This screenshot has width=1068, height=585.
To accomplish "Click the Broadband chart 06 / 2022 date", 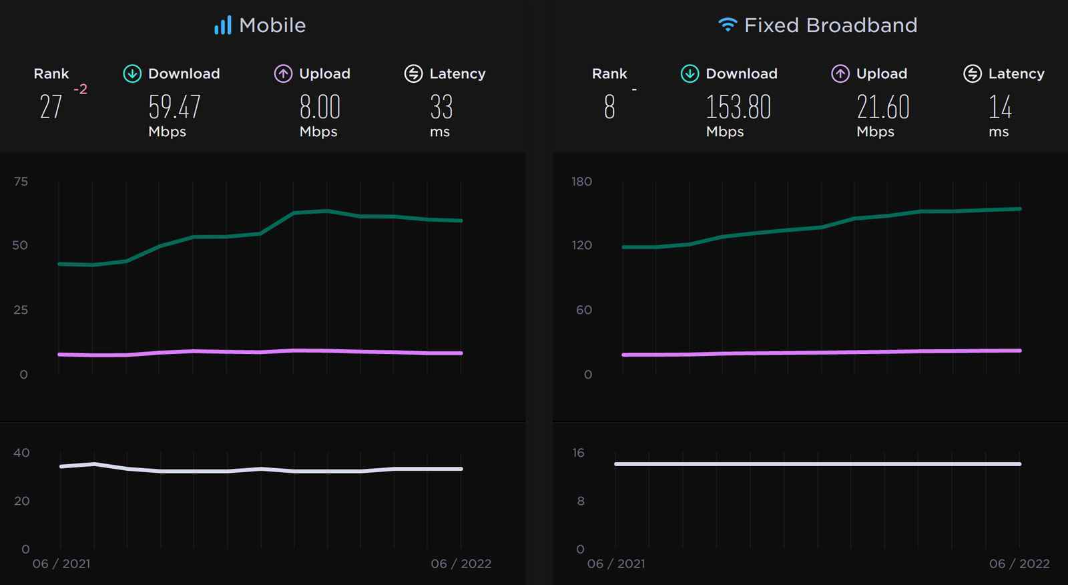I will pyautogui.click(x=1019, y=564).
